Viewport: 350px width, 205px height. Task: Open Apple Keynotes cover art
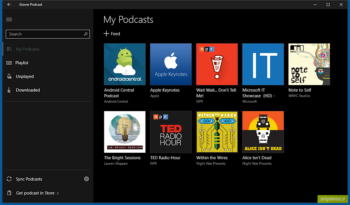click(171, 64)
